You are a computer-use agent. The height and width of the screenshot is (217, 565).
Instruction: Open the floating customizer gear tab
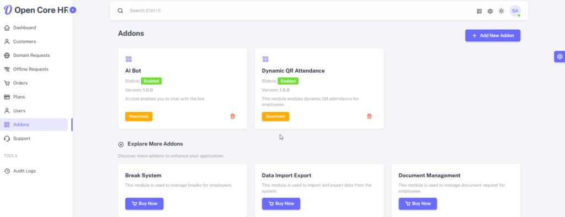point(559,57)
